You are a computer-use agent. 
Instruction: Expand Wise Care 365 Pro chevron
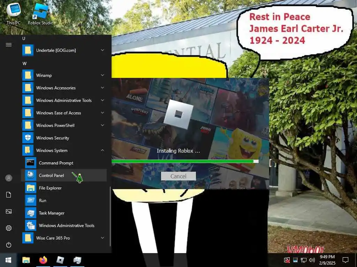tap(102, 238)
